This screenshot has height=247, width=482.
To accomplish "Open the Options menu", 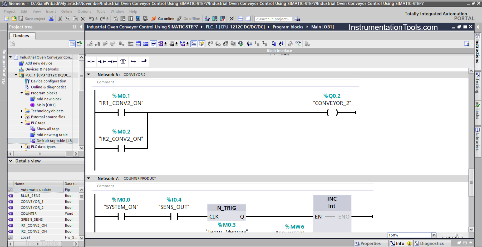I will 84,11.
